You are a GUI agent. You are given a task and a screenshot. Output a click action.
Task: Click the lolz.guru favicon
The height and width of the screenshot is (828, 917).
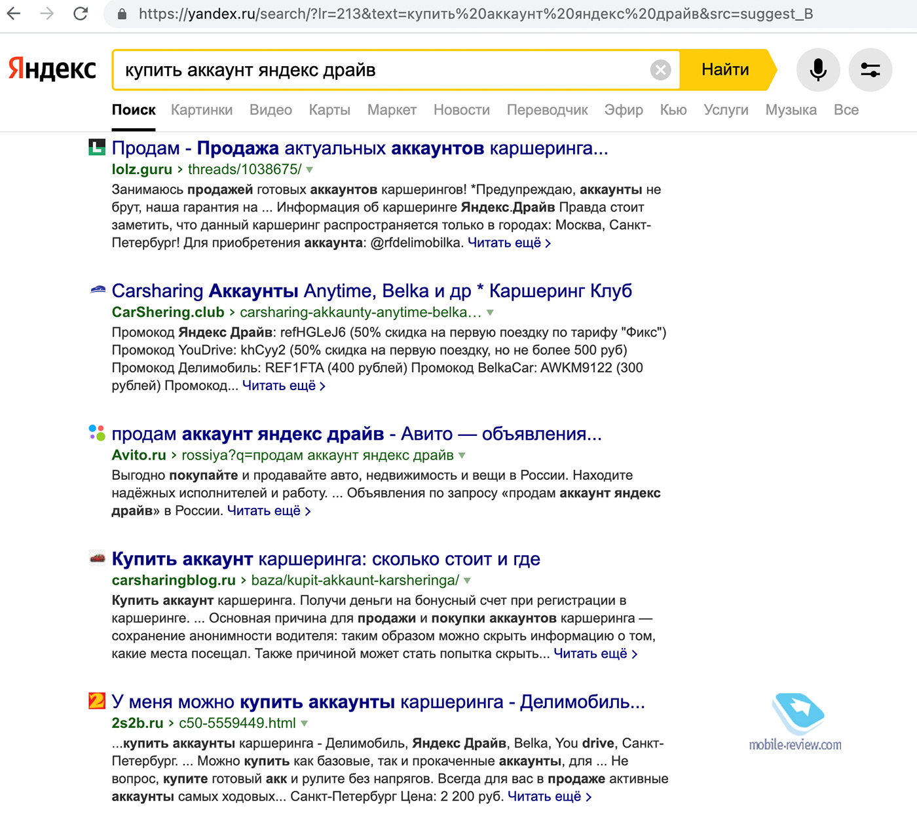pyautogui.click(x=97, y=147)
